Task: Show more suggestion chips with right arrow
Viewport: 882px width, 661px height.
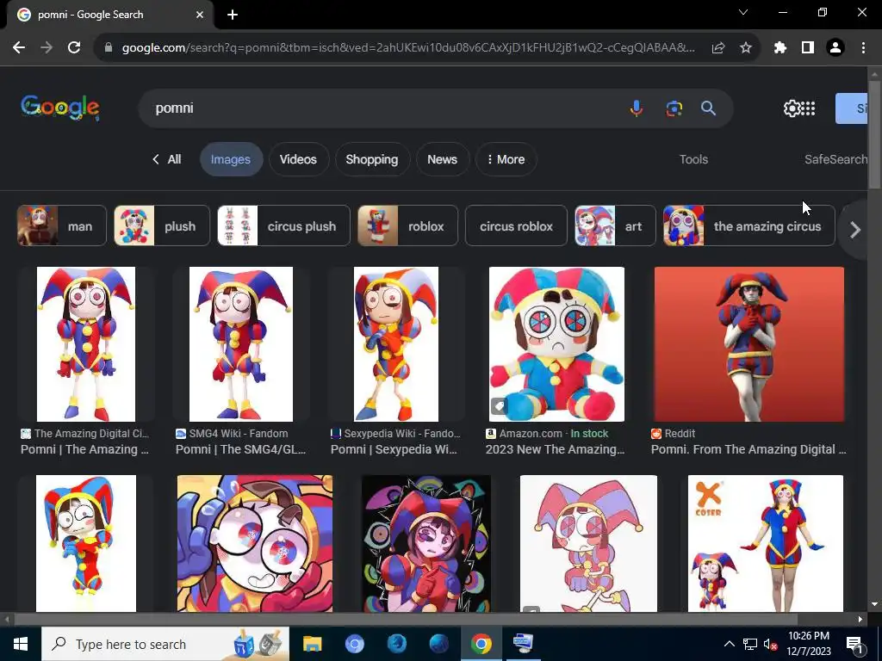Action: pos(855,229)
